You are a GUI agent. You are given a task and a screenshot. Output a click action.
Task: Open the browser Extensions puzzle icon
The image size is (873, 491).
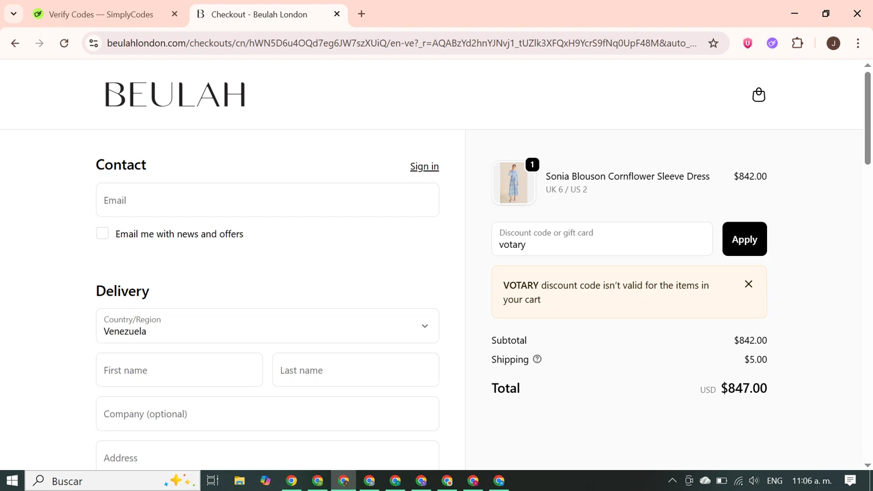tap(798, 43)
